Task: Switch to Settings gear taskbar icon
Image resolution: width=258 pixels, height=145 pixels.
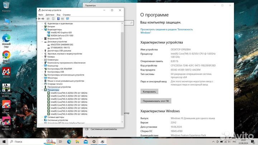Action: coord(94,141)
